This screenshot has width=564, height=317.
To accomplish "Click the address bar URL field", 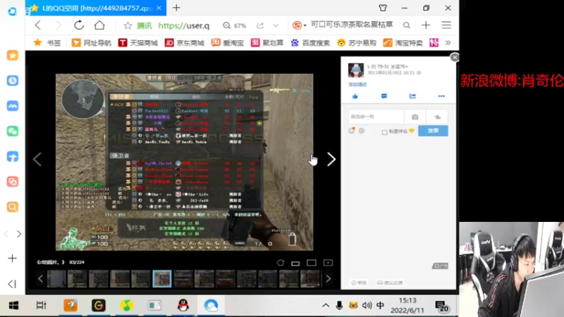I will pos(184,25).
